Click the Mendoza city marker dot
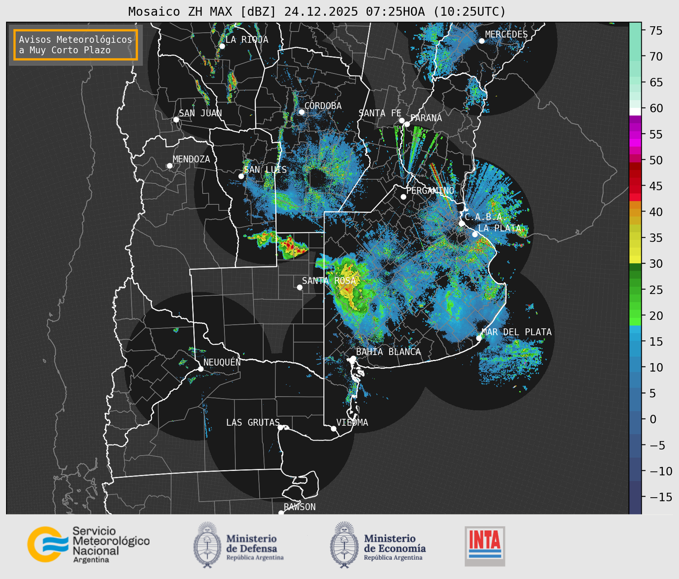Image resolution: width=679 pixels, height=579 pixels. tap(170, 166)
